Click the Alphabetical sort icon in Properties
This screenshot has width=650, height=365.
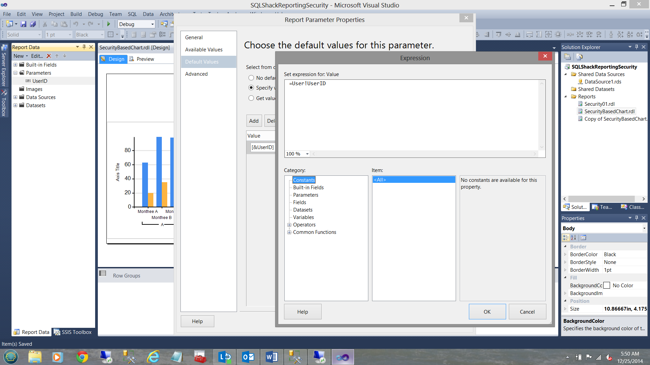coord(573,238)
